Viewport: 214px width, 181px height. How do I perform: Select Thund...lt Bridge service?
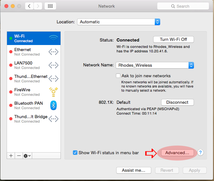point(34,119)
